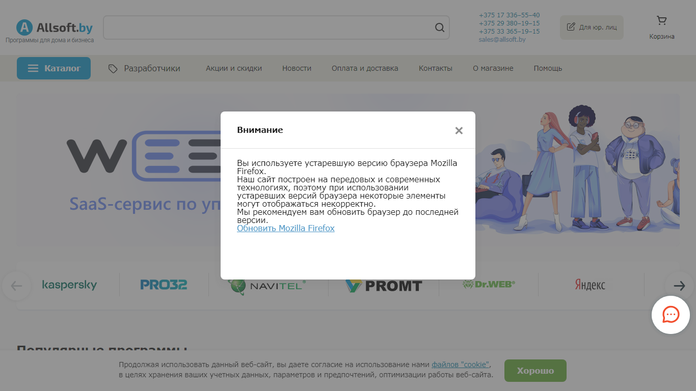
Task: Select the Яндекс brand logo
Action: [x=590, y=285]
